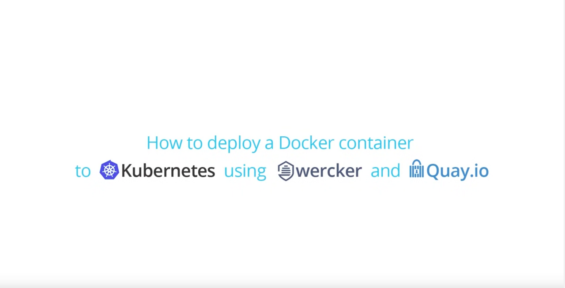Select the wercker wordmark text
The width and height of the screenshot is (565, 288).
329,171
